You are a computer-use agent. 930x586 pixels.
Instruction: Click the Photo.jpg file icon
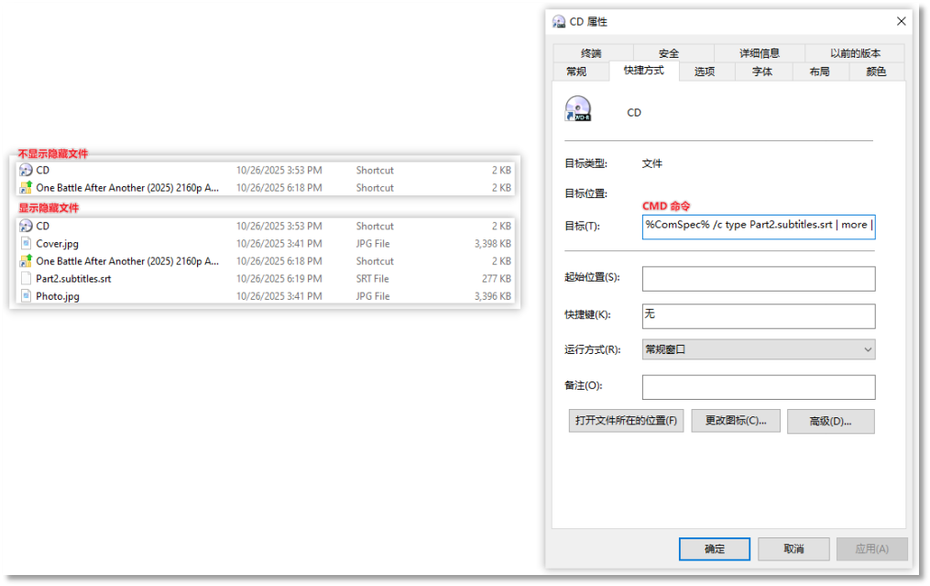click(x=27, y=295)
